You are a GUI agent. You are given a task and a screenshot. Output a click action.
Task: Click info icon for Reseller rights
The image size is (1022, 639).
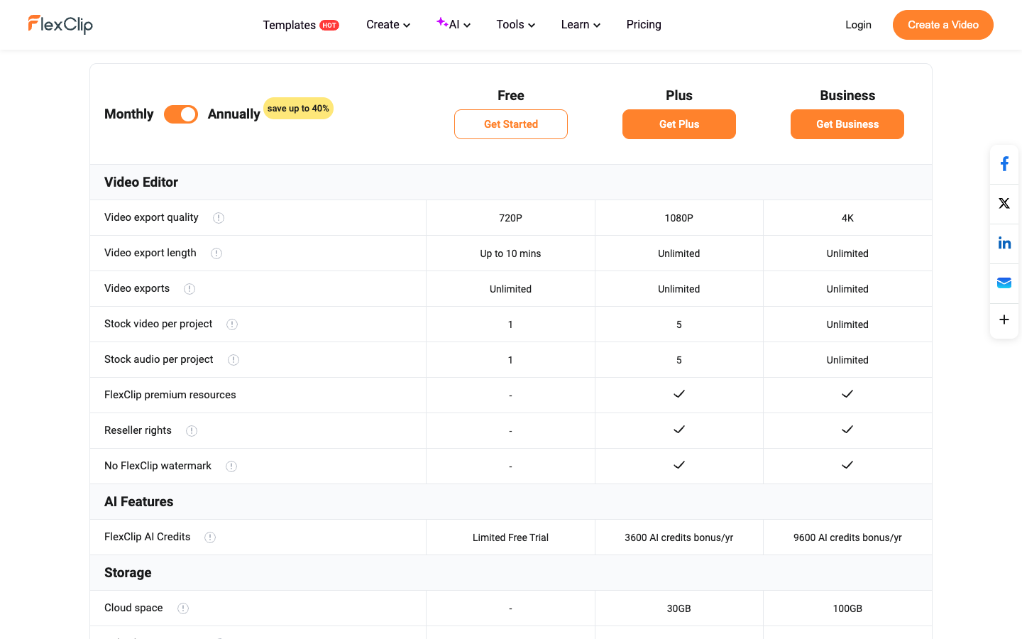pos(192,431)
